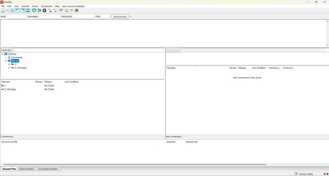Image resolution: width=329 pixels, height=176 pixels.
Task: Disconnect from the current server
Action: click(50, 11)
